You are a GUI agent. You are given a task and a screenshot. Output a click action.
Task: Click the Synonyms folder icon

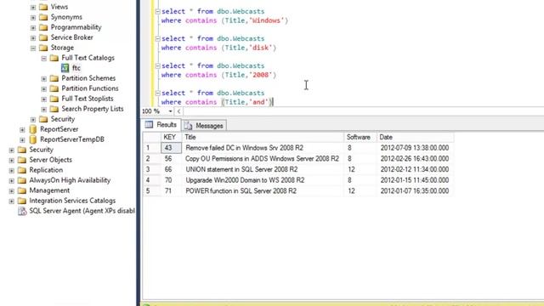43,17
